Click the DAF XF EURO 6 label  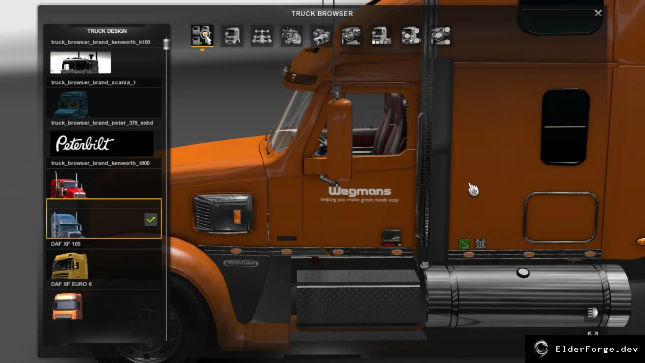[x=71, y=284]
